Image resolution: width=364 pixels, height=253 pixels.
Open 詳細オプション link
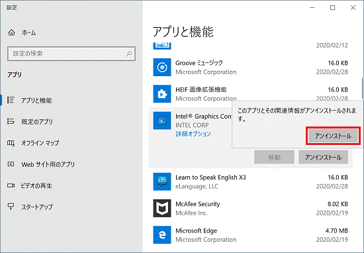[193, 134]
